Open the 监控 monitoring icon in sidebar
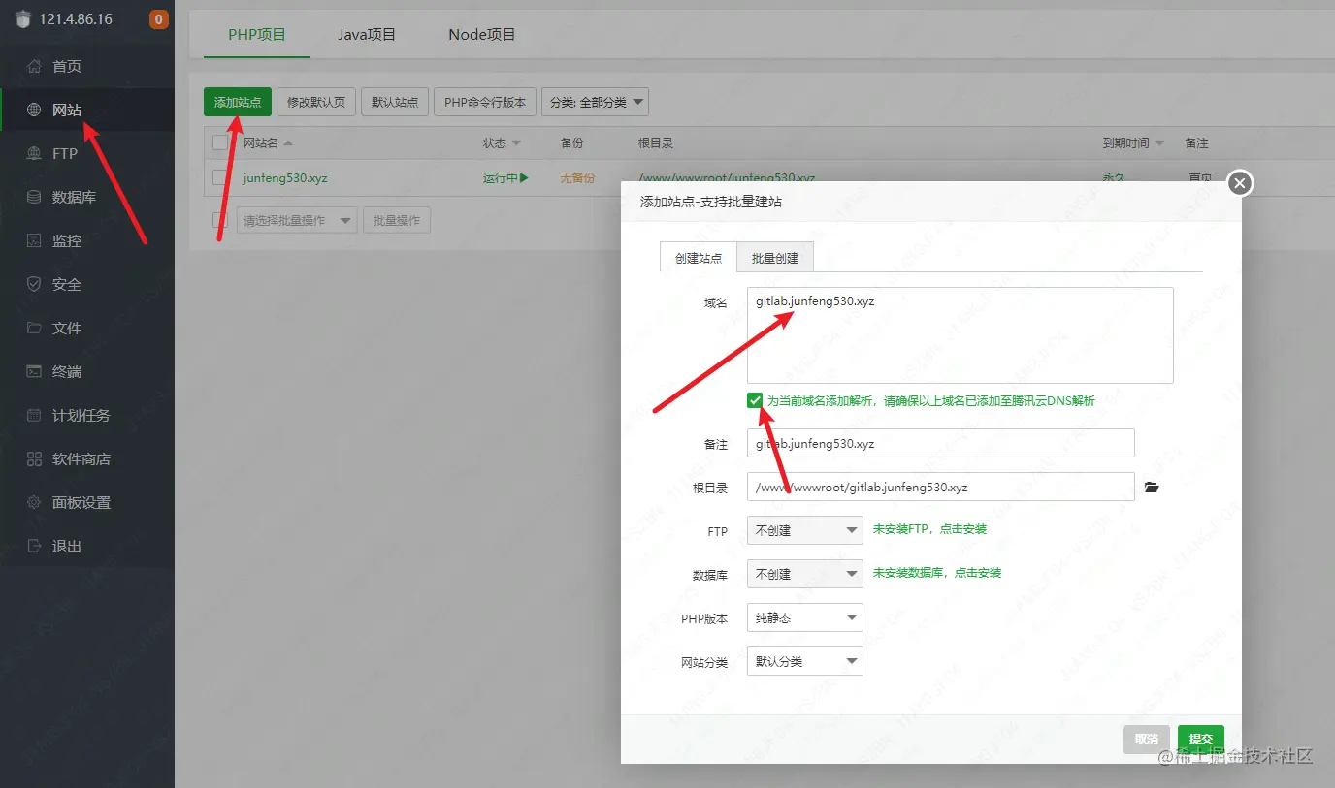This screenshot has height=788, width=1335. point(34,240)
